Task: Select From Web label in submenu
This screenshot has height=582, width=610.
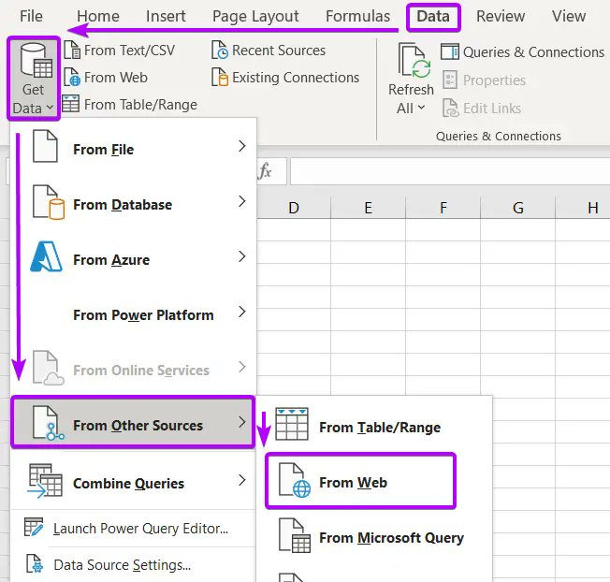Action: coord(354,483)
